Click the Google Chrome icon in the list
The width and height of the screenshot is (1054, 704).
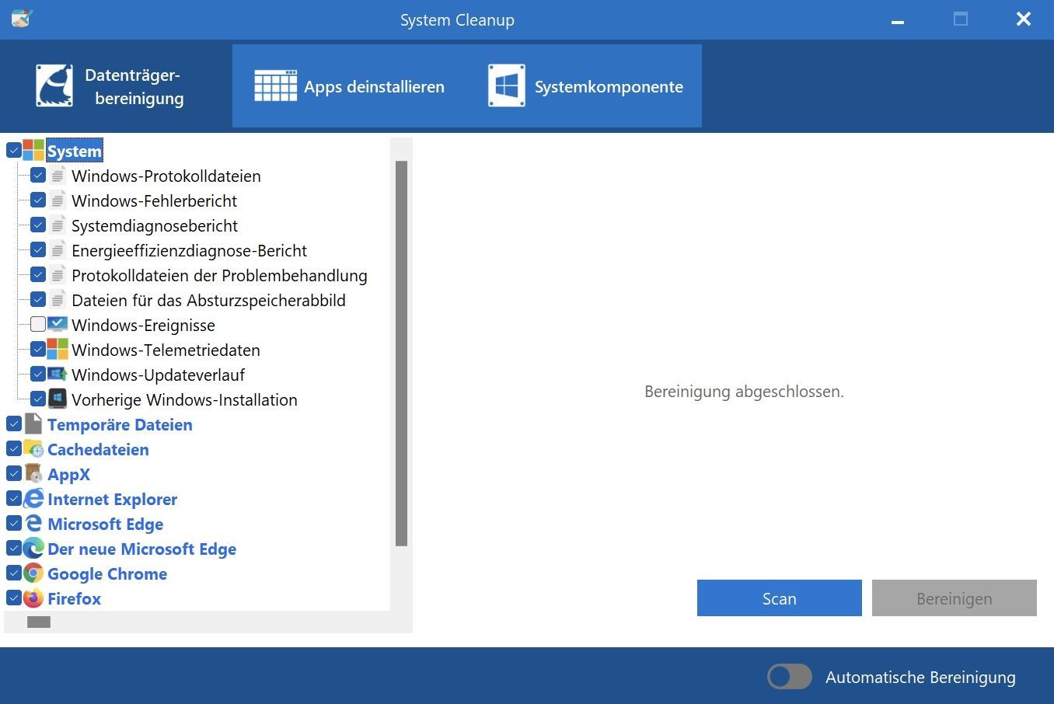(x=33, y=573)
